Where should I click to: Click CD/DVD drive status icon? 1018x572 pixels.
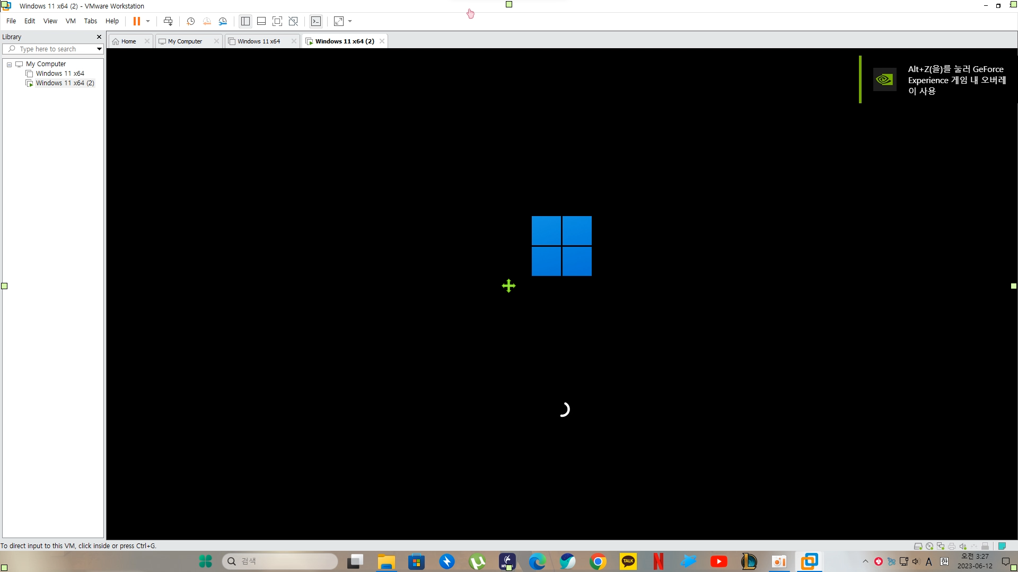[x=929, y=546]
